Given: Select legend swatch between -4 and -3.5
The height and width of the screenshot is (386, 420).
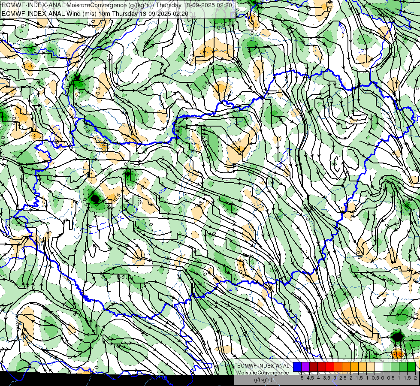Looking at the screenshot, I should point(322,367).
